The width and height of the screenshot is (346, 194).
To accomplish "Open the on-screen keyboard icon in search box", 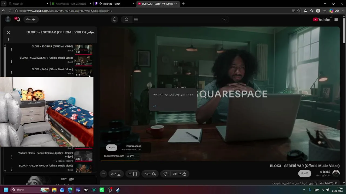I will pos(136,19).
